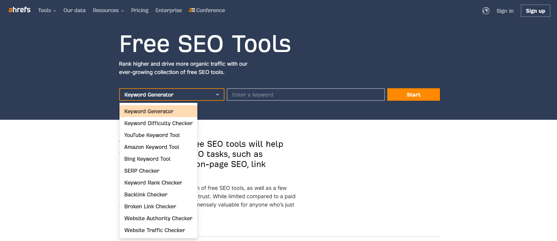Open the ahrefs logo homepage
This screenshot has height=241, width=557.
[x=19, y=10]
